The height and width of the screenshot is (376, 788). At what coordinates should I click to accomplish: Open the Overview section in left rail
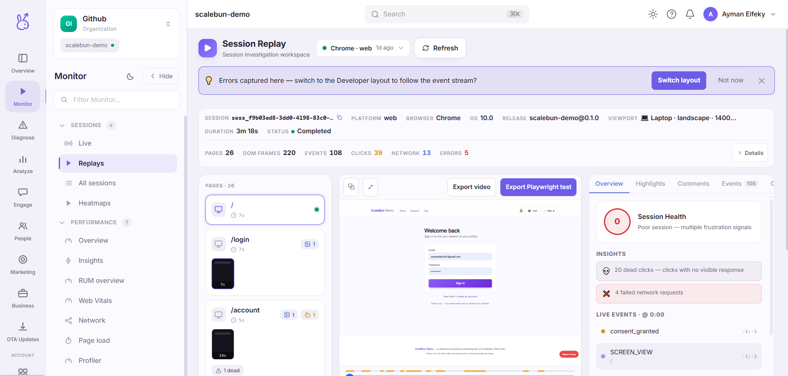pyautogui.click(x=23, y=64)
